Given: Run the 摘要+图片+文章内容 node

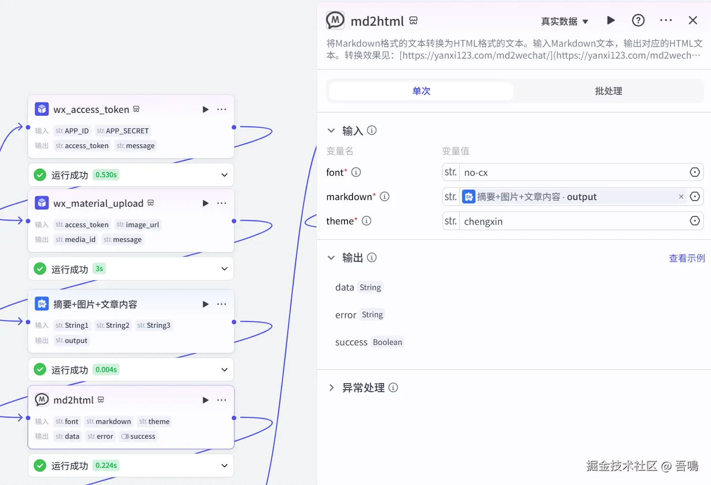Looking at the screenshot, I should [206, 304].
